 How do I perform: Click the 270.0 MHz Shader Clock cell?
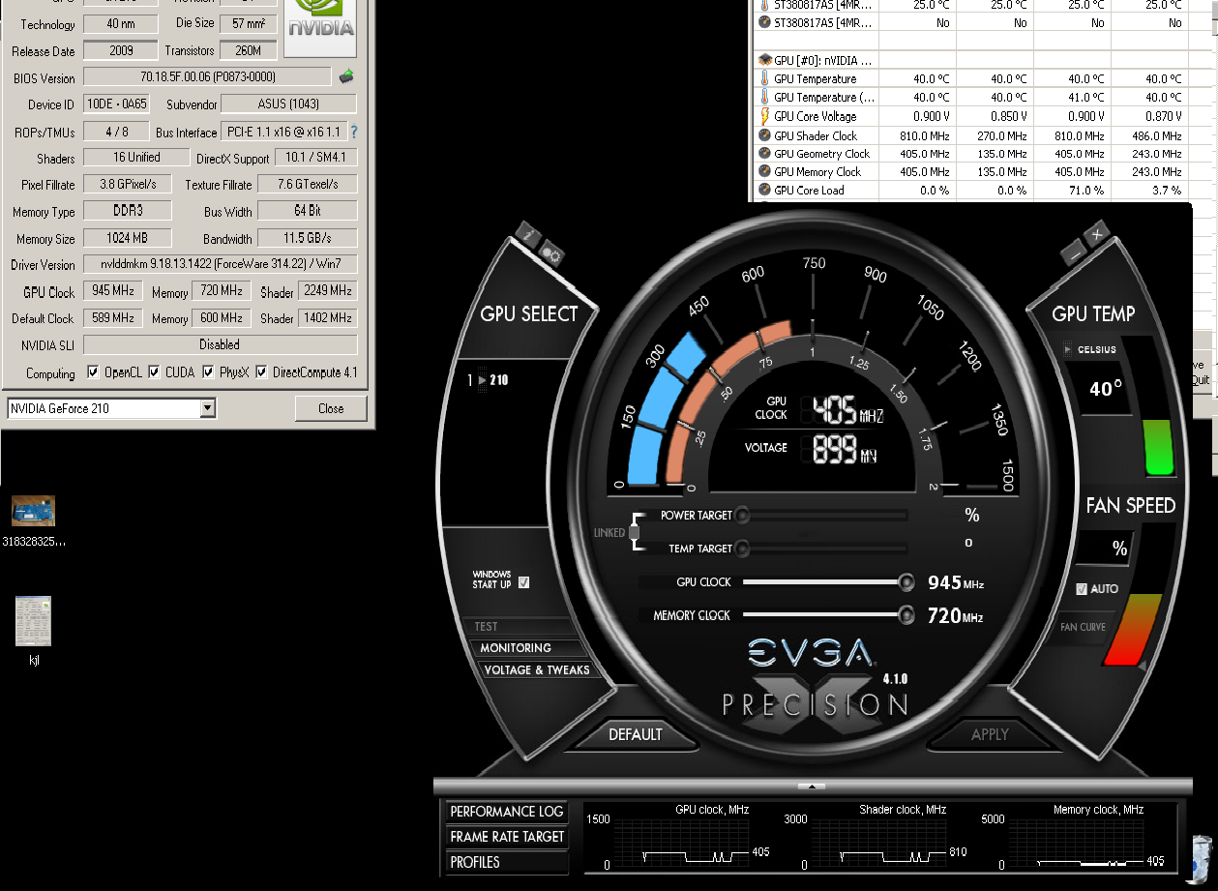click(995, 135)
